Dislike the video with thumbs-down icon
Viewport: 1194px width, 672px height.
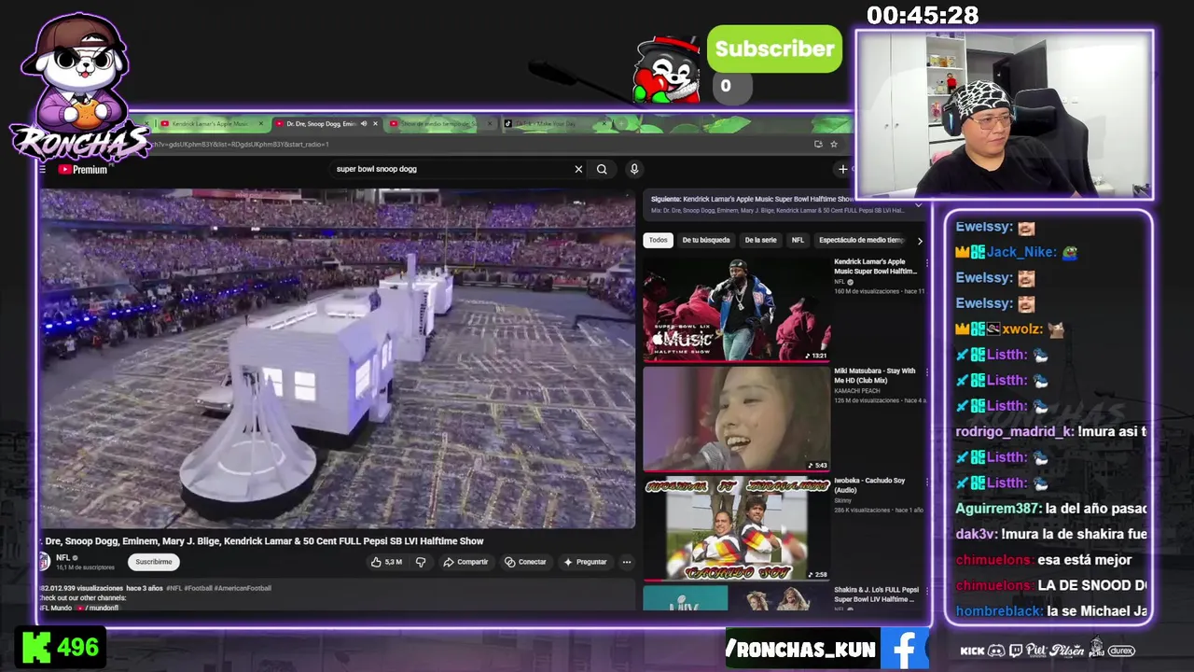pos(421,562)
